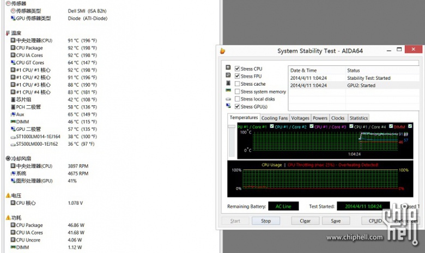Click the disk icon beside Stress local disks

coord(228,99)
